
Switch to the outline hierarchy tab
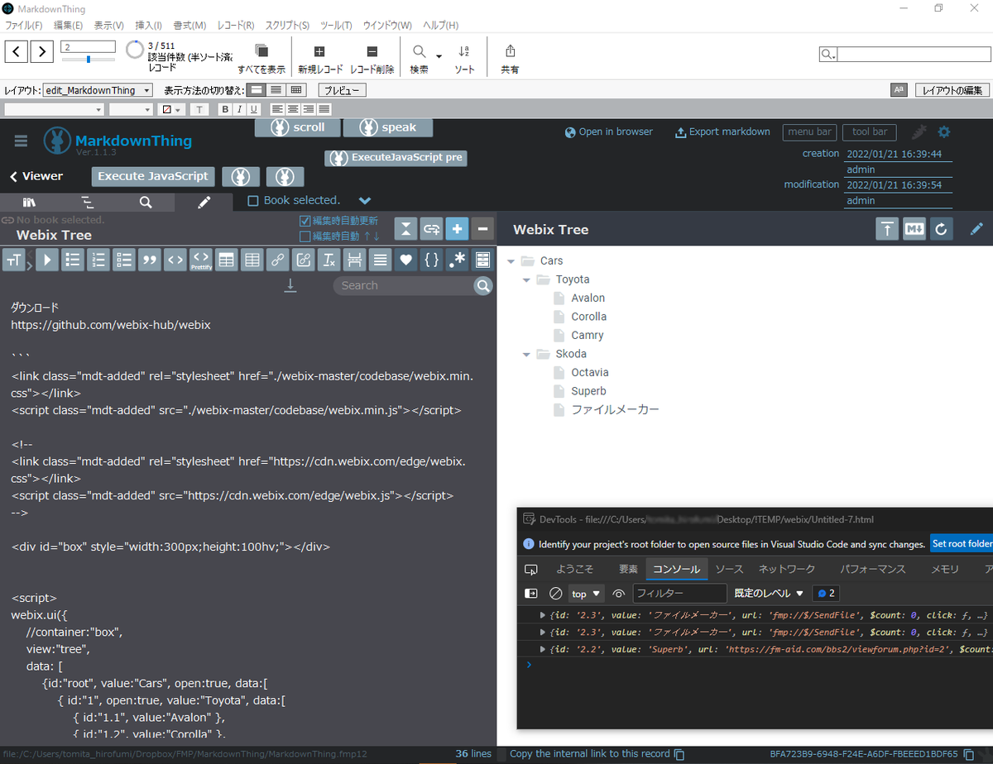point(88,202)
